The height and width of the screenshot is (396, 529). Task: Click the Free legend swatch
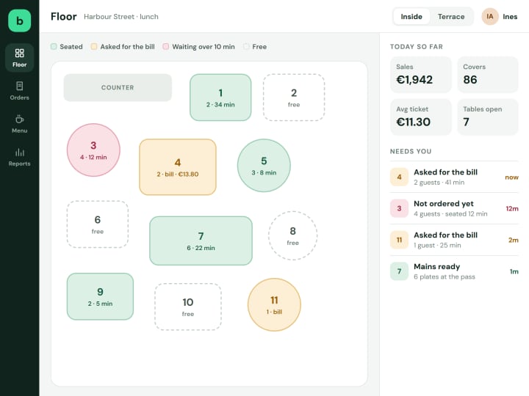point(246,46)
